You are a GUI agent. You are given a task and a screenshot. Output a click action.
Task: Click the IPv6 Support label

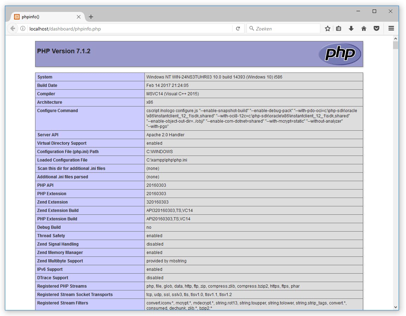pos(50,269)
